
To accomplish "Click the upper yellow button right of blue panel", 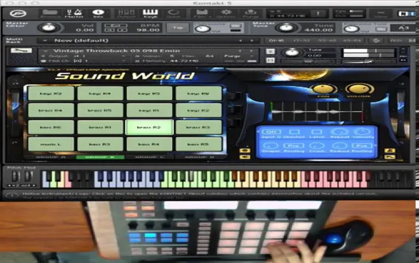I will (x=390, y=150).
